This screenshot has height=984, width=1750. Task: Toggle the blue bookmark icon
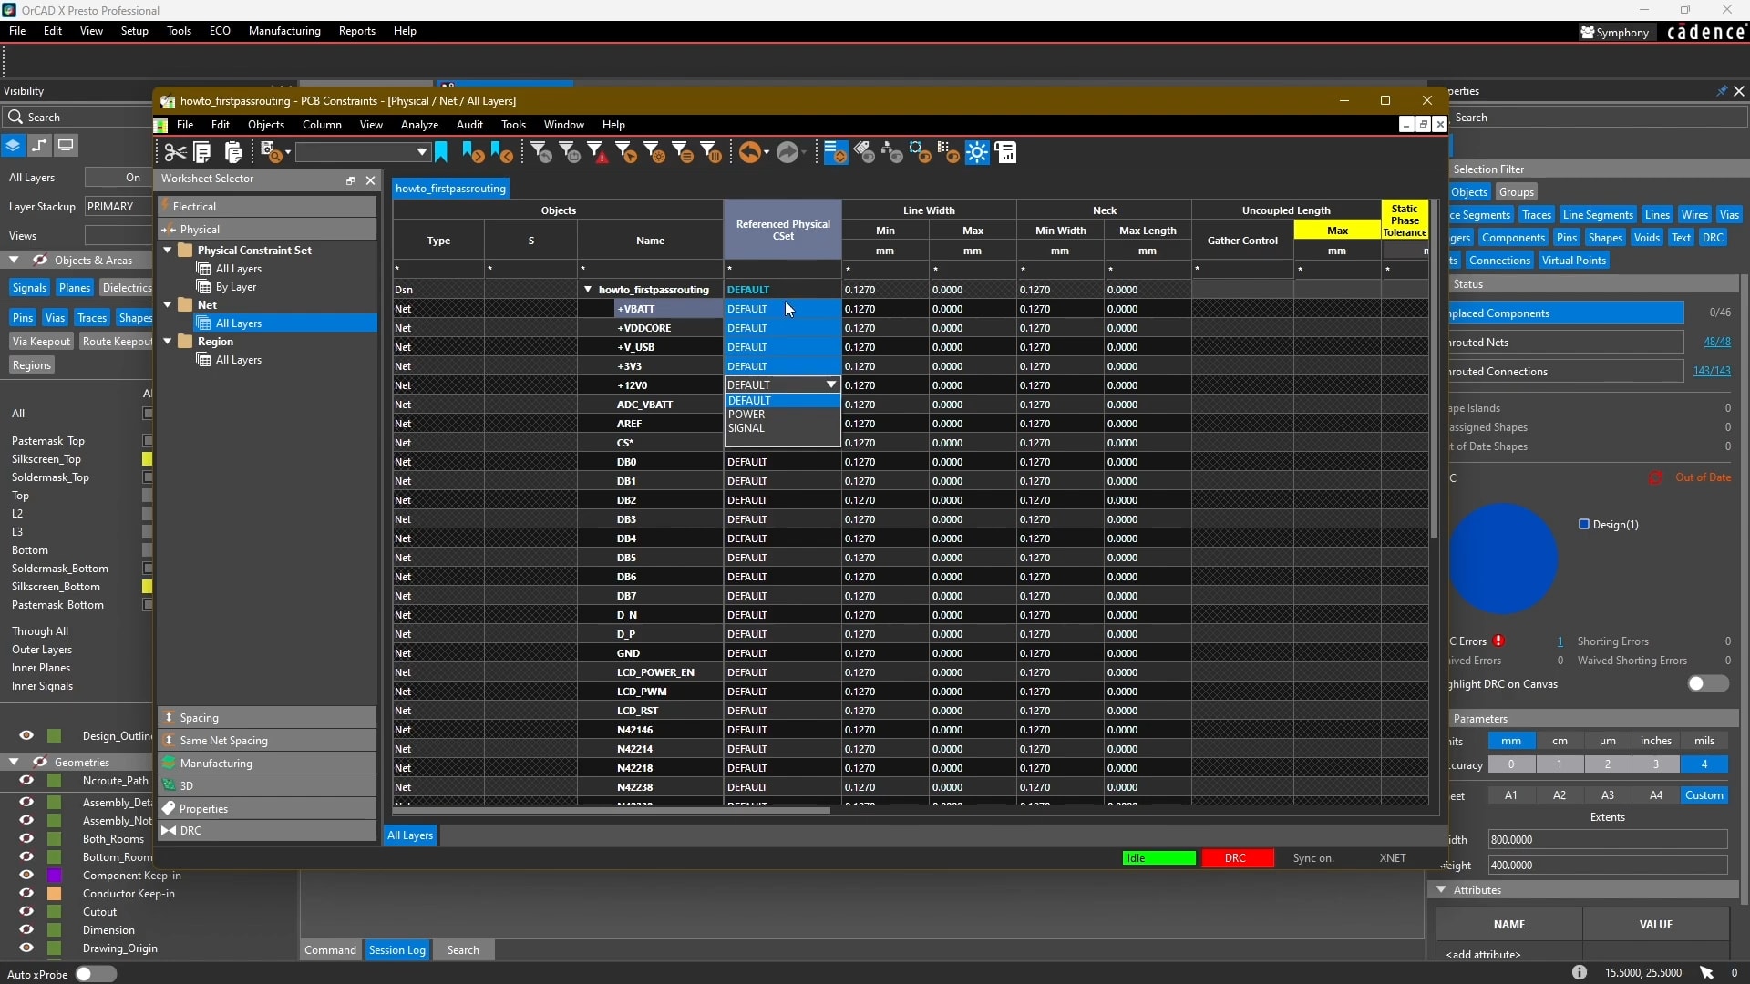441,152
